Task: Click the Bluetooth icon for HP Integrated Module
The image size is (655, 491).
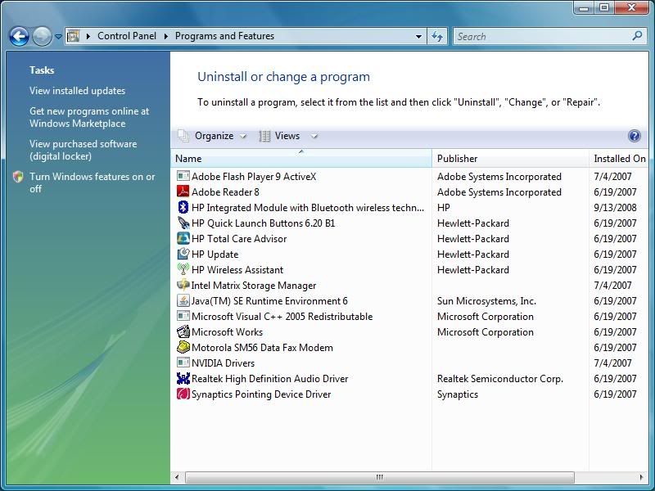Action: (x=183, y=208)
